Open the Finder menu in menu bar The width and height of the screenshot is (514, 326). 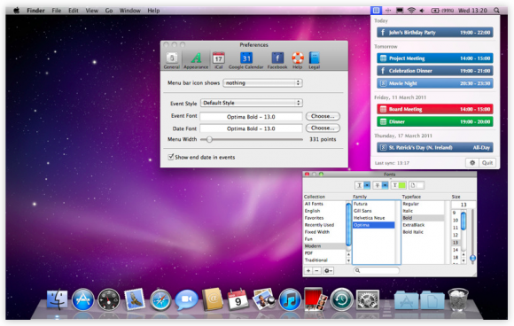click(35, 11)
